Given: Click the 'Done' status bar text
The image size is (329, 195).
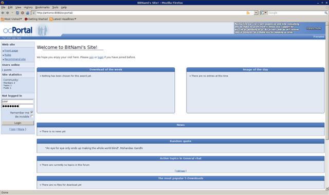Looking at the screenshot, I should click(5, 192).
